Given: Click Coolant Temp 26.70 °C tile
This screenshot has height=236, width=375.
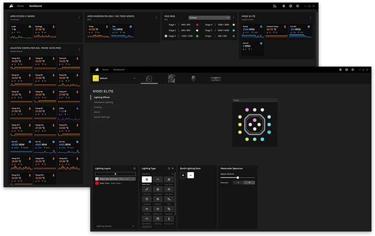Looking at the screenshot, I should pos(276,31).
